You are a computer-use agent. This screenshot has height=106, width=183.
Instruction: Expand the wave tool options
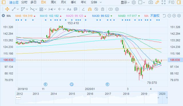[36, 9]
